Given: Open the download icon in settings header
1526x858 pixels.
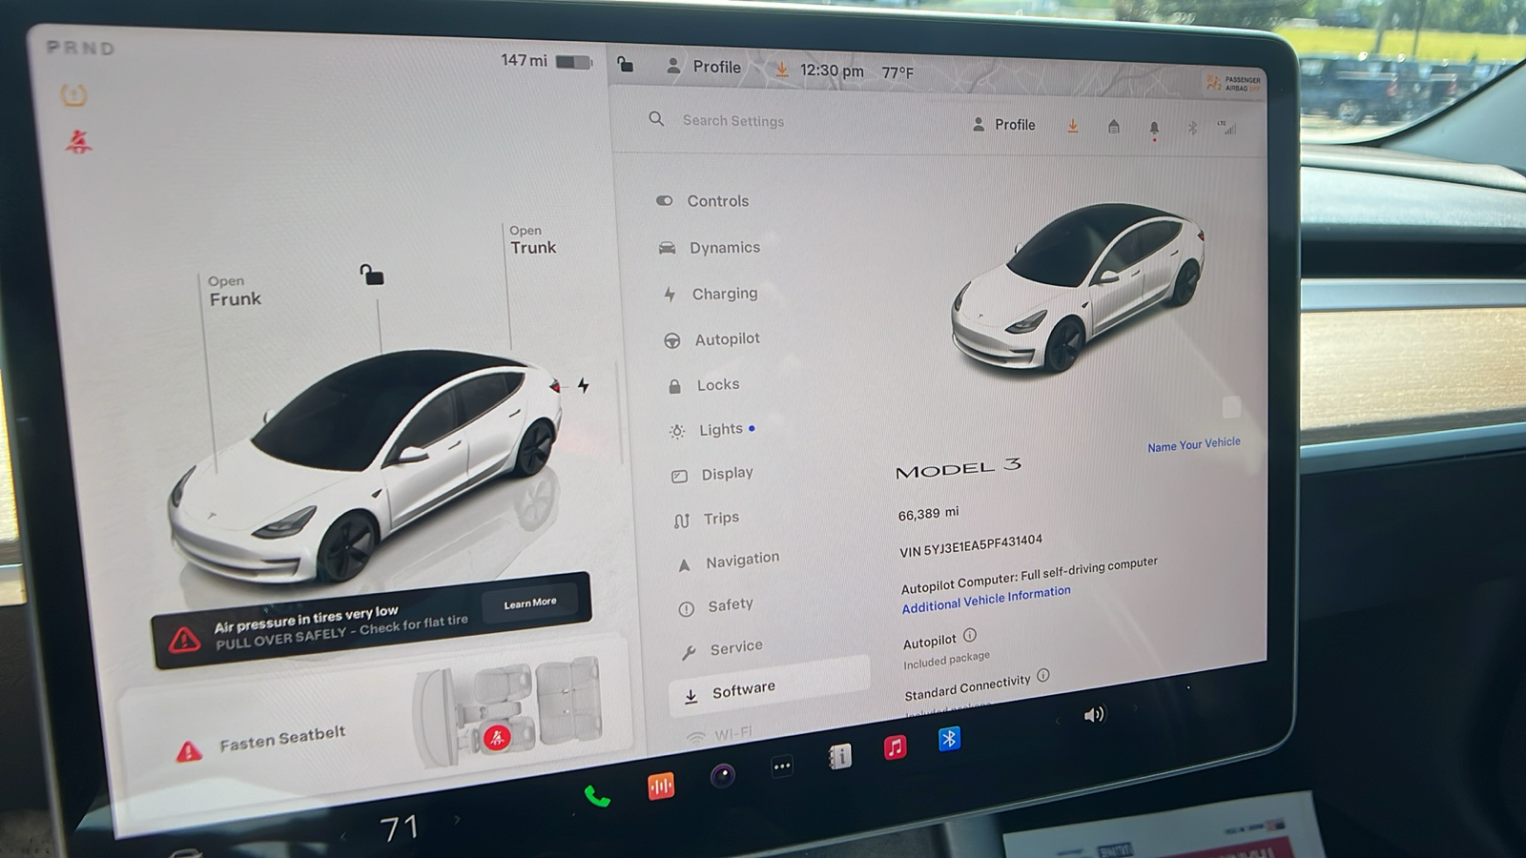Looking at the screenshot, I should [x=1073, y=126].
